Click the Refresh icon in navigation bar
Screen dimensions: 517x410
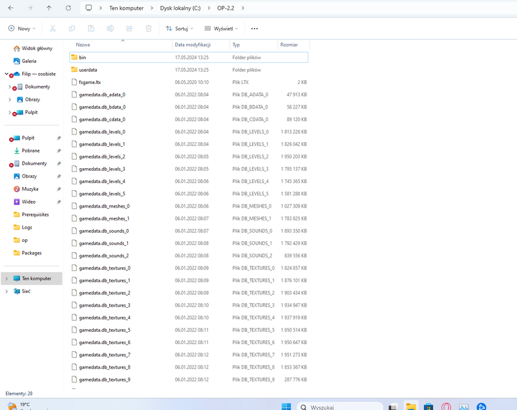[x=69, y=8]
